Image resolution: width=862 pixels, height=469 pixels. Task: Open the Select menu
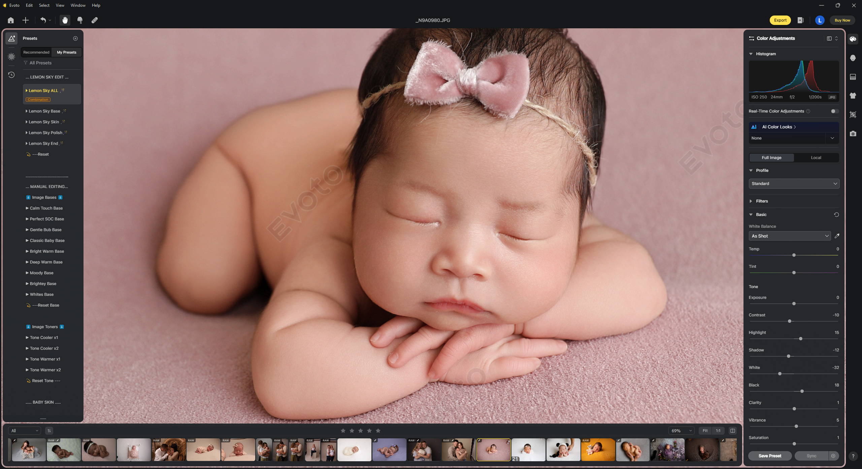[44, 5]
